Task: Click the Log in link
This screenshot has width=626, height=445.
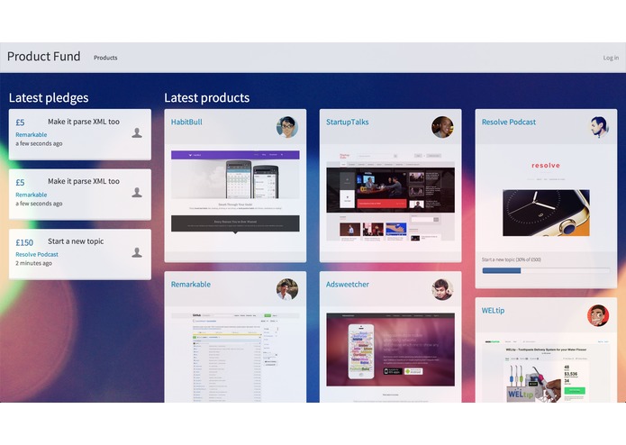Action: pos(611,58)
